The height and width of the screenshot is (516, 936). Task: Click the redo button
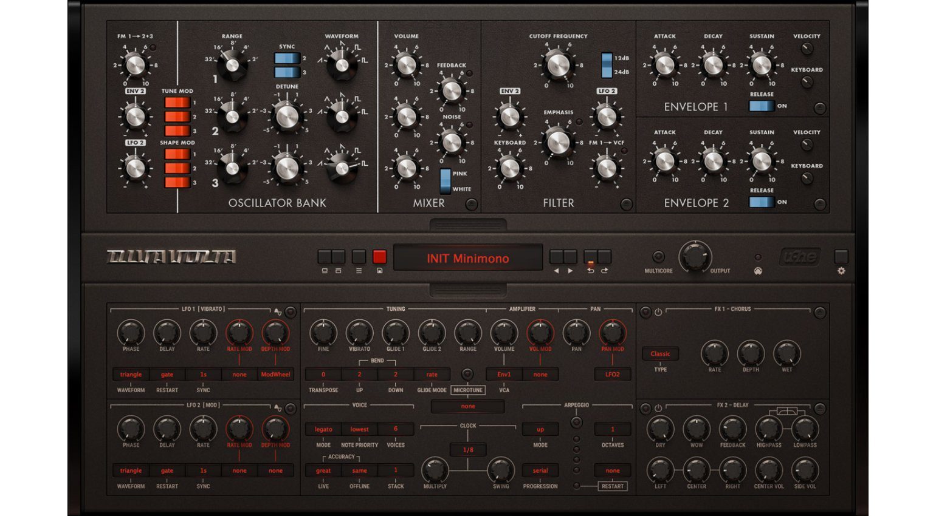click(x=604, y=257)
